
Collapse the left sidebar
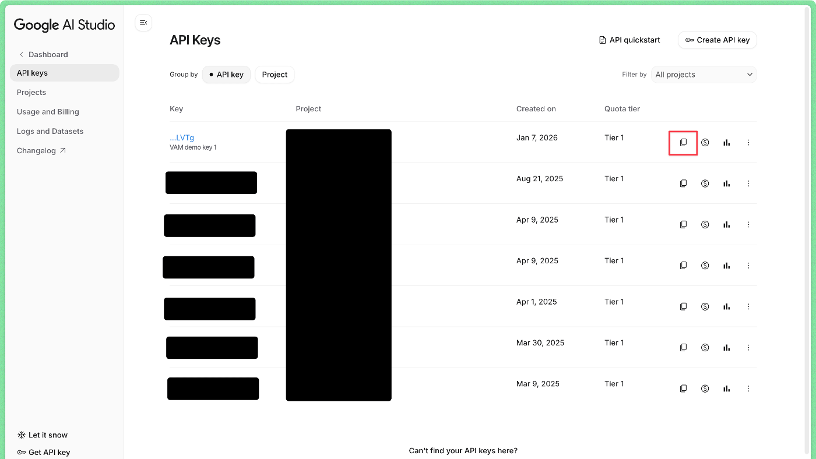pyautogui.click(x=143, y=23)
